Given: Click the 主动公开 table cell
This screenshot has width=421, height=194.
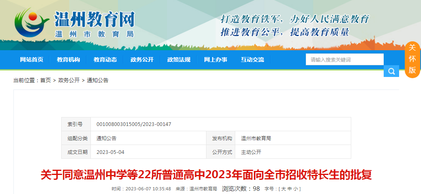Looking at the screenshot, I should (293, 152).
